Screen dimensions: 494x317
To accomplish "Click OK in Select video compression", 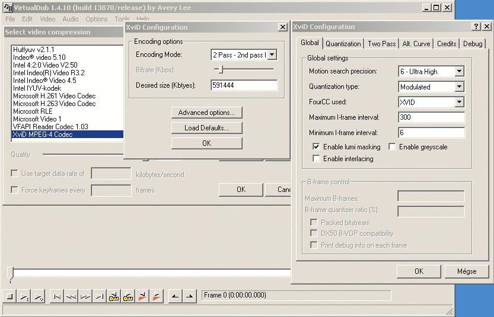I will (241, 190).
